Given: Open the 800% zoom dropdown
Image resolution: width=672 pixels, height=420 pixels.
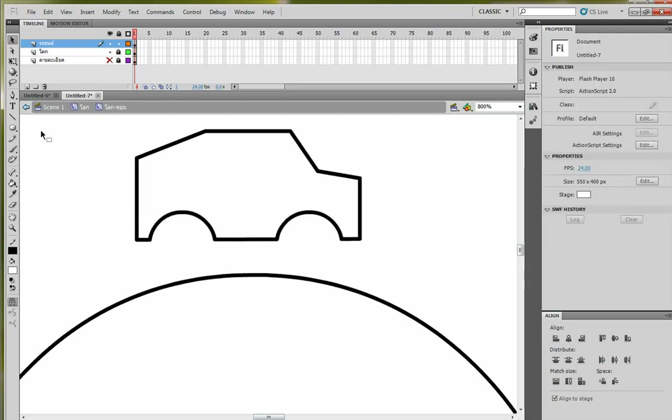Looking at the screenshot, I should click(x=520, y=107).
